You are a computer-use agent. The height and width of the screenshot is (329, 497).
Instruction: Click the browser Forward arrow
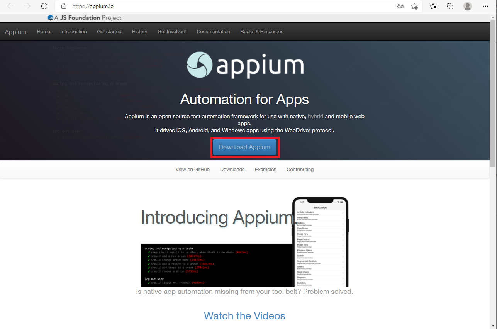coord(27,6)
